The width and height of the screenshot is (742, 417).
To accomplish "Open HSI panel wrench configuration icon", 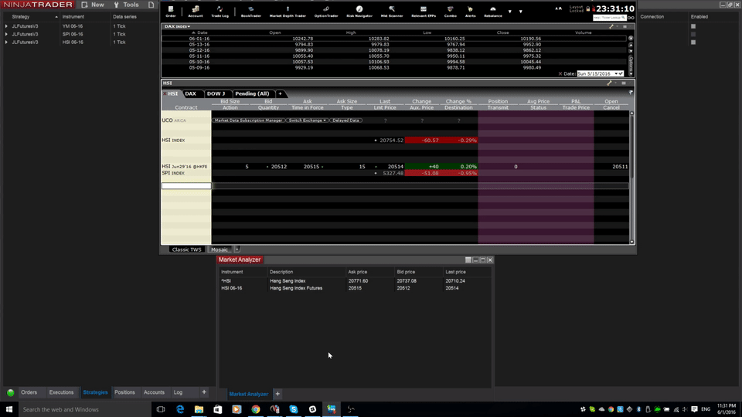I will pyautogui.click(x=610, y=83).
